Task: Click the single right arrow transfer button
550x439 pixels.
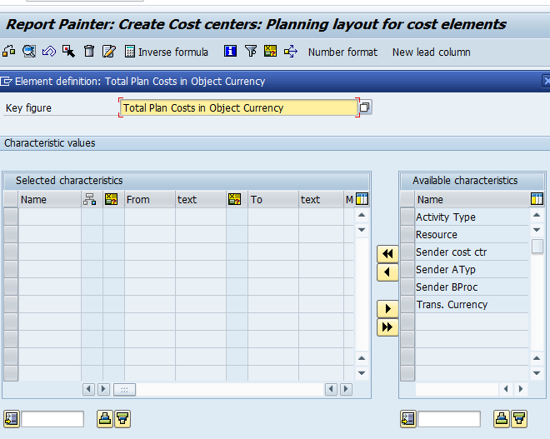Action: pyautogui.click(x=387, y=308)
